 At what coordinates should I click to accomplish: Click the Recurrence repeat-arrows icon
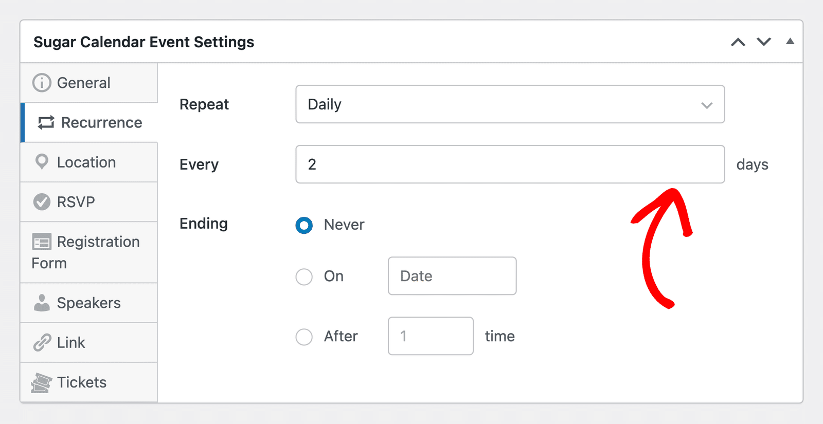tap(46, 122)
